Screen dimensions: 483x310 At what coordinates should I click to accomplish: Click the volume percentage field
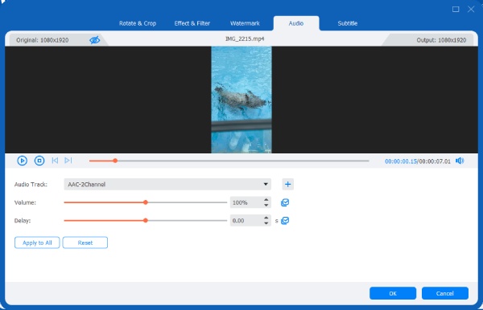(x=246, y=202)
